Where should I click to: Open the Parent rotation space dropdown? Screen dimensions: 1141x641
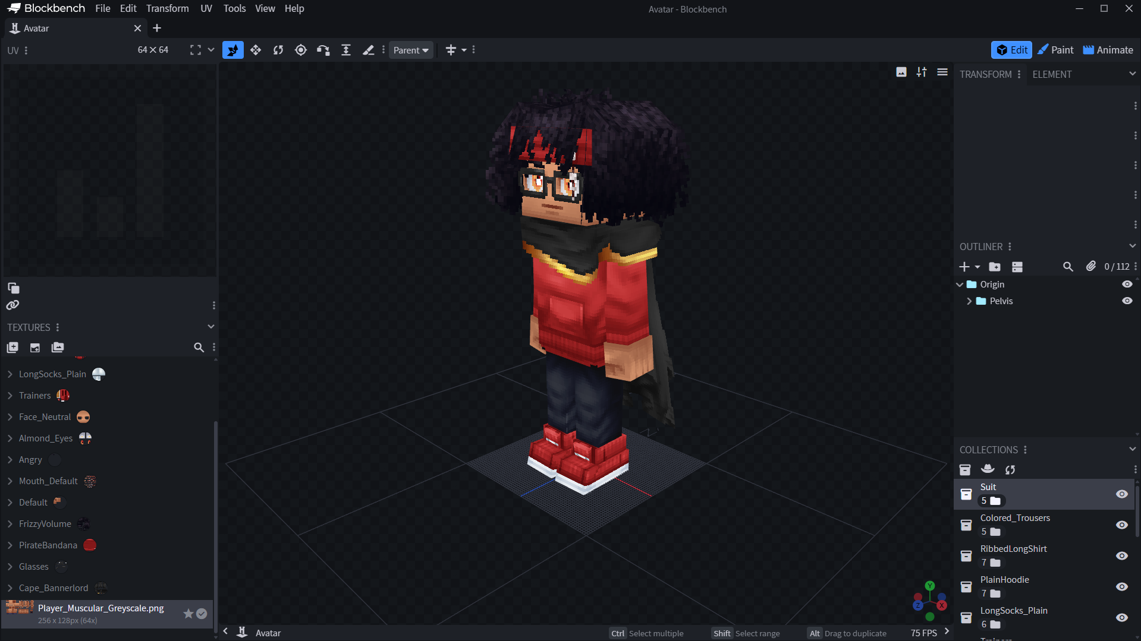(x=411, y=50)
